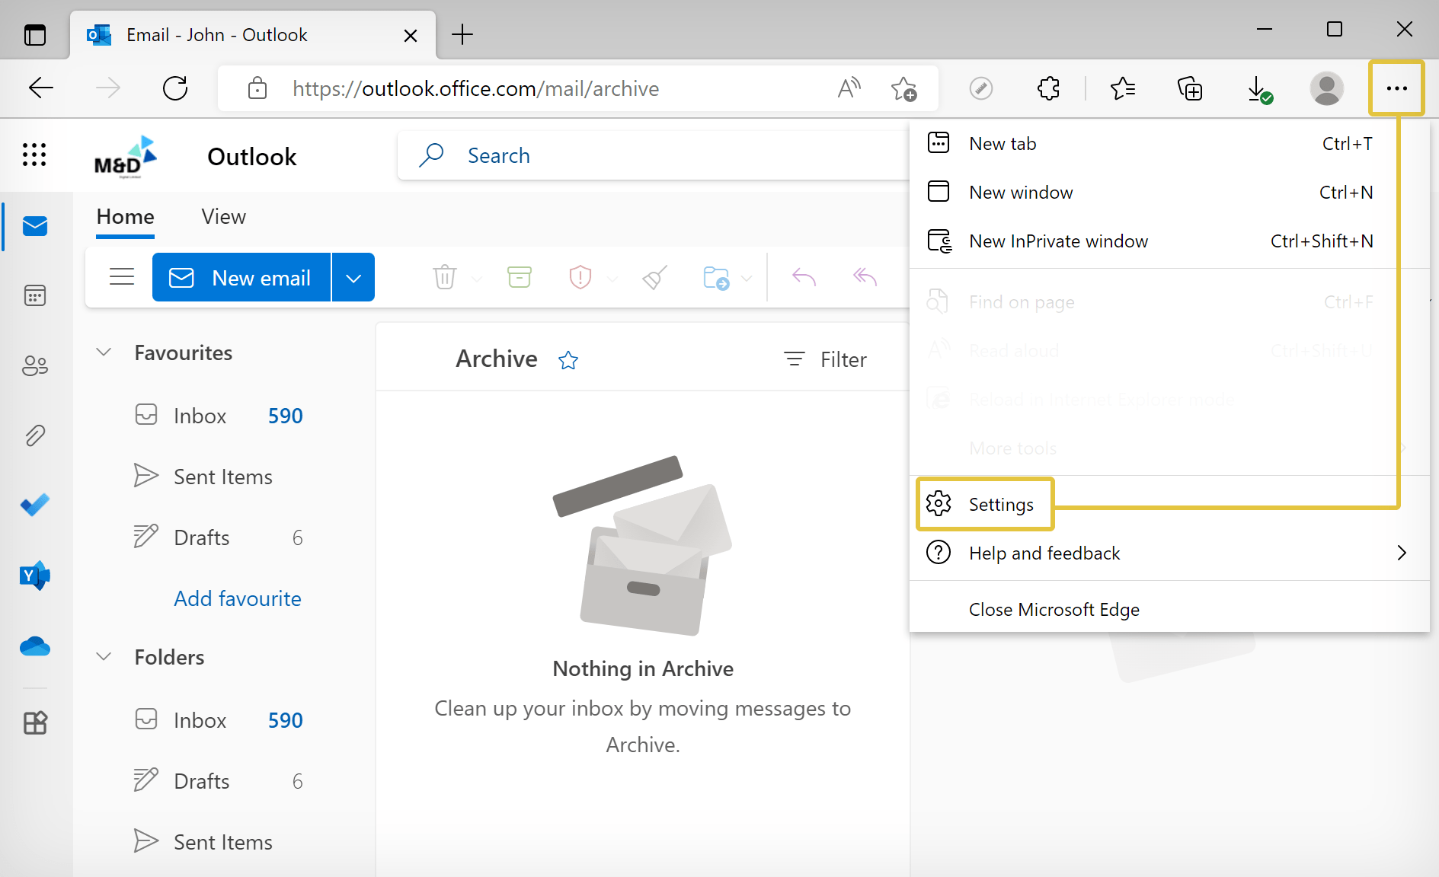
Task: Collapse the Folders section
Action: [x=104, y=656]
